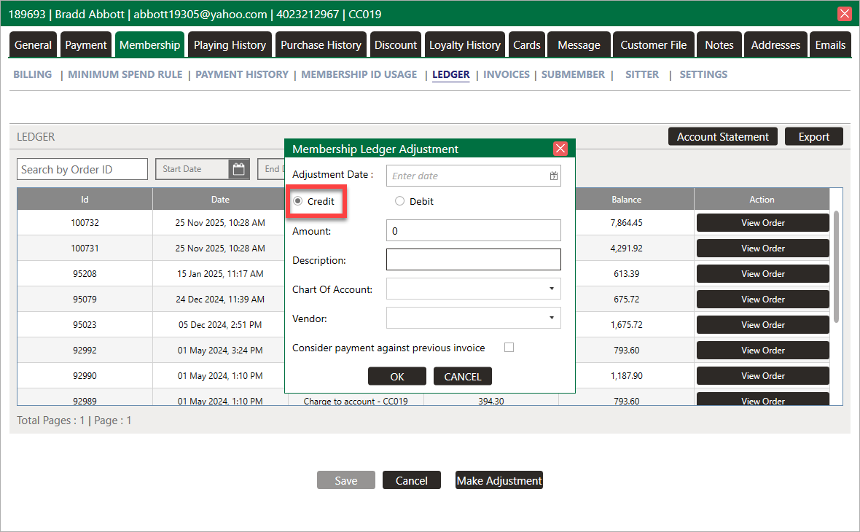Screen dimensions: 860x532
Task: Select the Debit radio button
Action: click(x=399, y=201)
